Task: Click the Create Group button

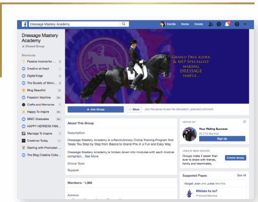Action: tap(236, 158)
